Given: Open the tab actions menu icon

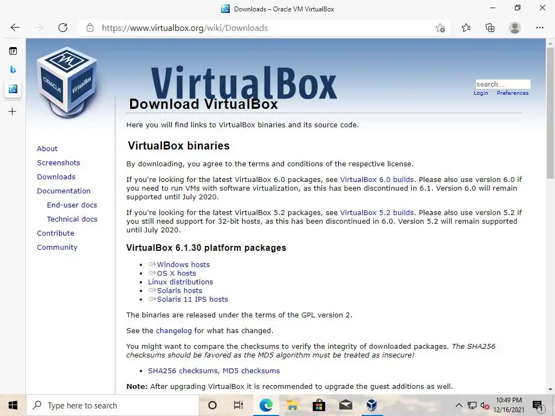Looking at the screenshot, I should click(13, 51).
